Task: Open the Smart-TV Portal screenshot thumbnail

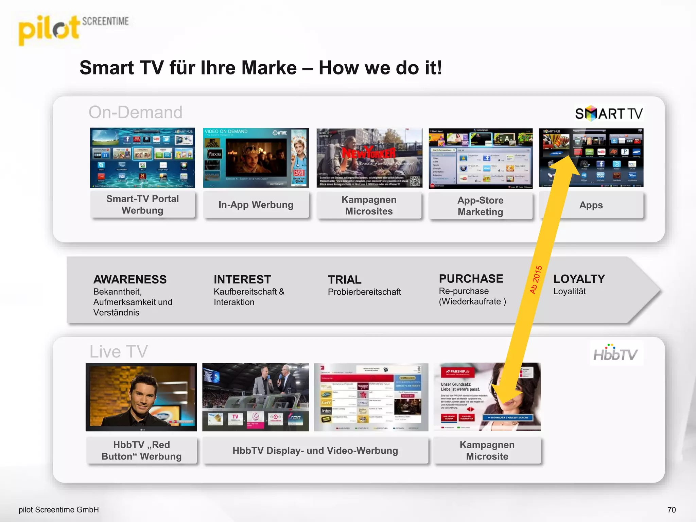Action: [x=142, y=158]
